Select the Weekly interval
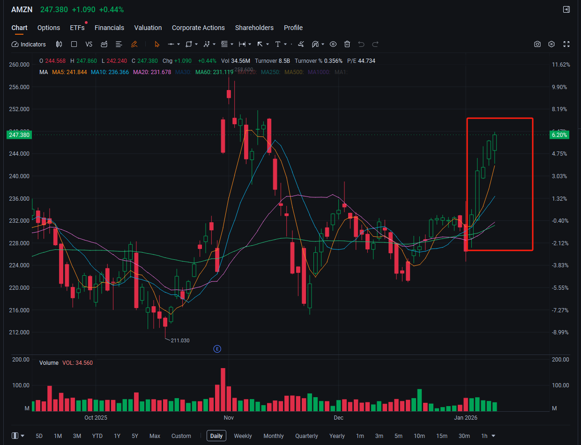 [243, 436]
